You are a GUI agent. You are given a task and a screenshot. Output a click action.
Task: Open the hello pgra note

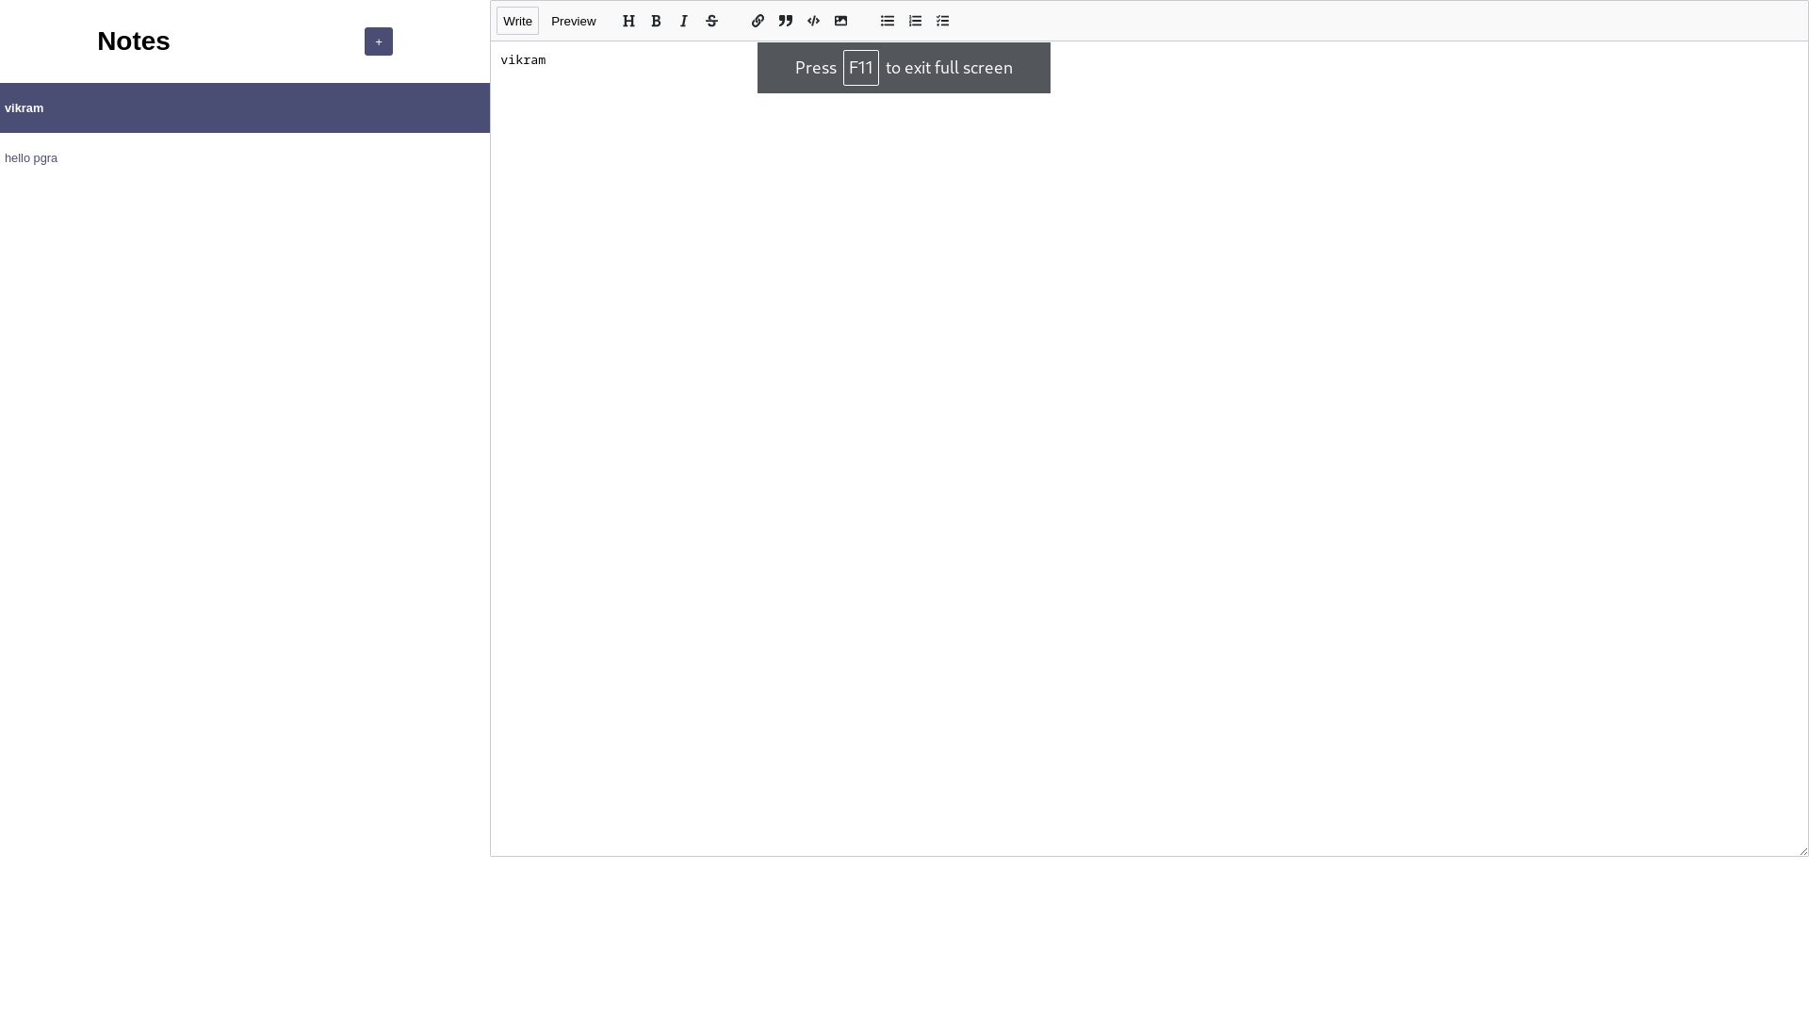tap(31, 158)
